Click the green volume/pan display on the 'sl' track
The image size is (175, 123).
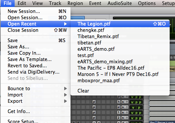[136, 107]
